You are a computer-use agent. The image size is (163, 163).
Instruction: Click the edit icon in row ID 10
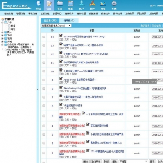61,70
